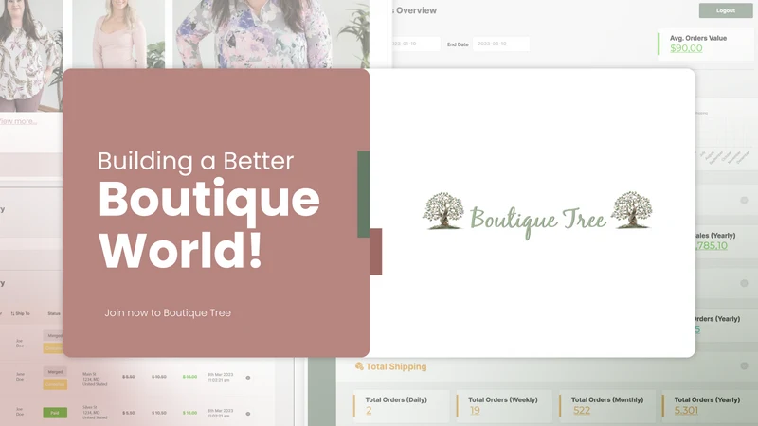The image size is (758, 426).
Task: Click the Building a Better Boutique World headline
Action: [x=208, y=210]
